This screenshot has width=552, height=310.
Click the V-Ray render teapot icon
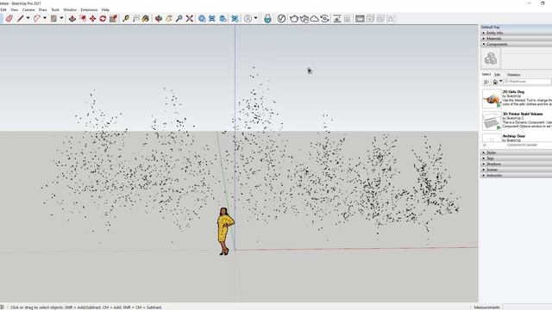[293, 19]
